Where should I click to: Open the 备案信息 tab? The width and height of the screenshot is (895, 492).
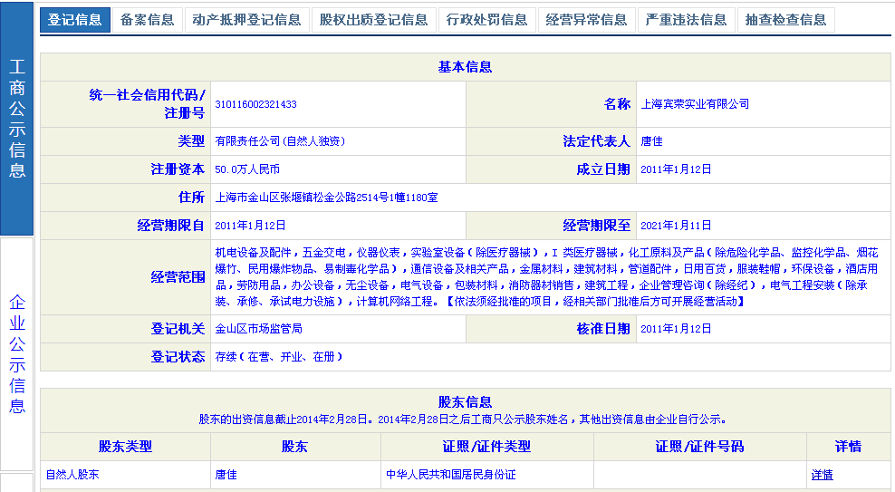coord(147,20)
